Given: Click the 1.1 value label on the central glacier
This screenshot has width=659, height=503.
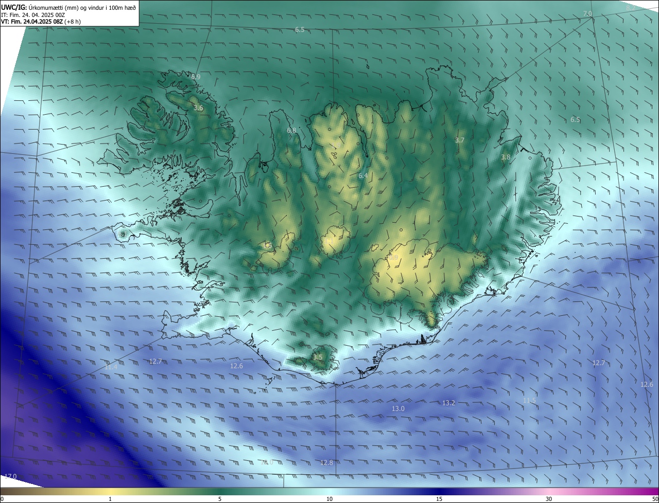Looking at the screenshot, I should [329, 240].
